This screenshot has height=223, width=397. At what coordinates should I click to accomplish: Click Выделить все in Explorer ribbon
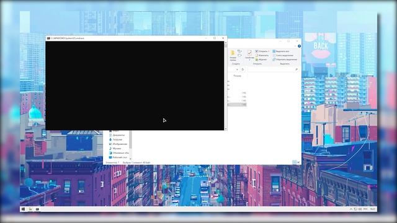pyautogui.click(x=281, y=51)
